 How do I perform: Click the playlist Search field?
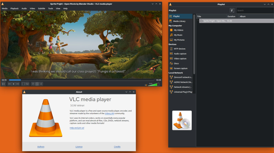(255, 11)
